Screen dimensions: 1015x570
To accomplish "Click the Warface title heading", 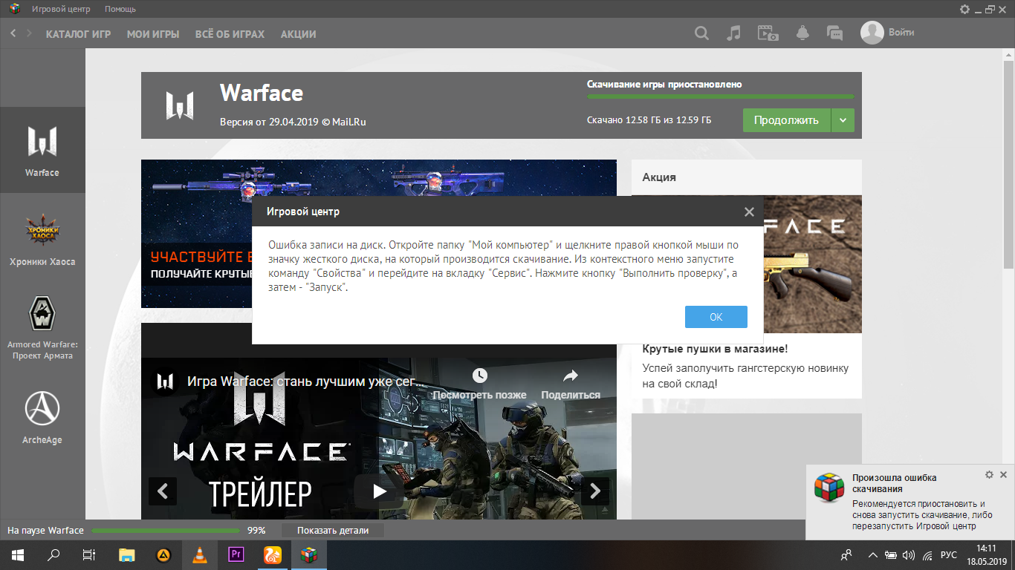I will 262,94.
